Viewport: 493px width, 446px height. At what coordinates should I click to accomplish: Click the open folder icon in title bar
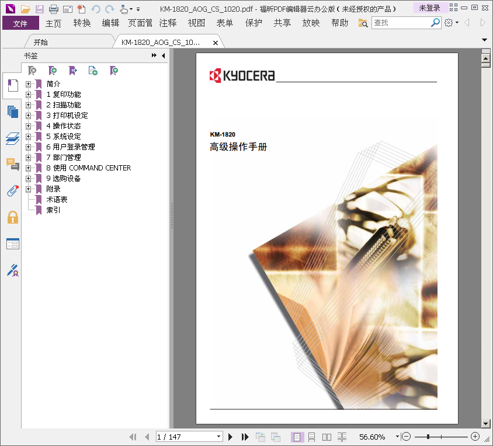(x=26, y=9)
